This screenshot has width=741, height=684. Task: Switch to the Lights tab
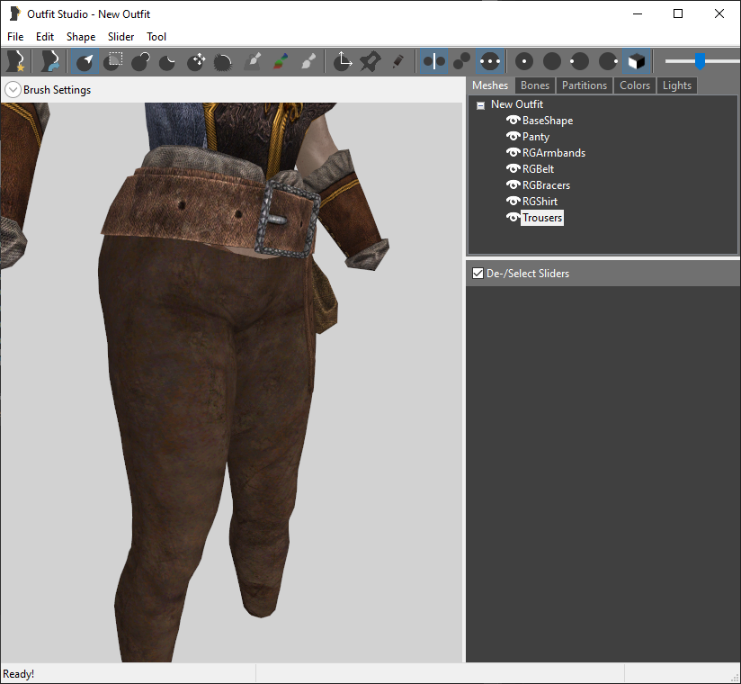pyautogui.click(x=677, y=85)
